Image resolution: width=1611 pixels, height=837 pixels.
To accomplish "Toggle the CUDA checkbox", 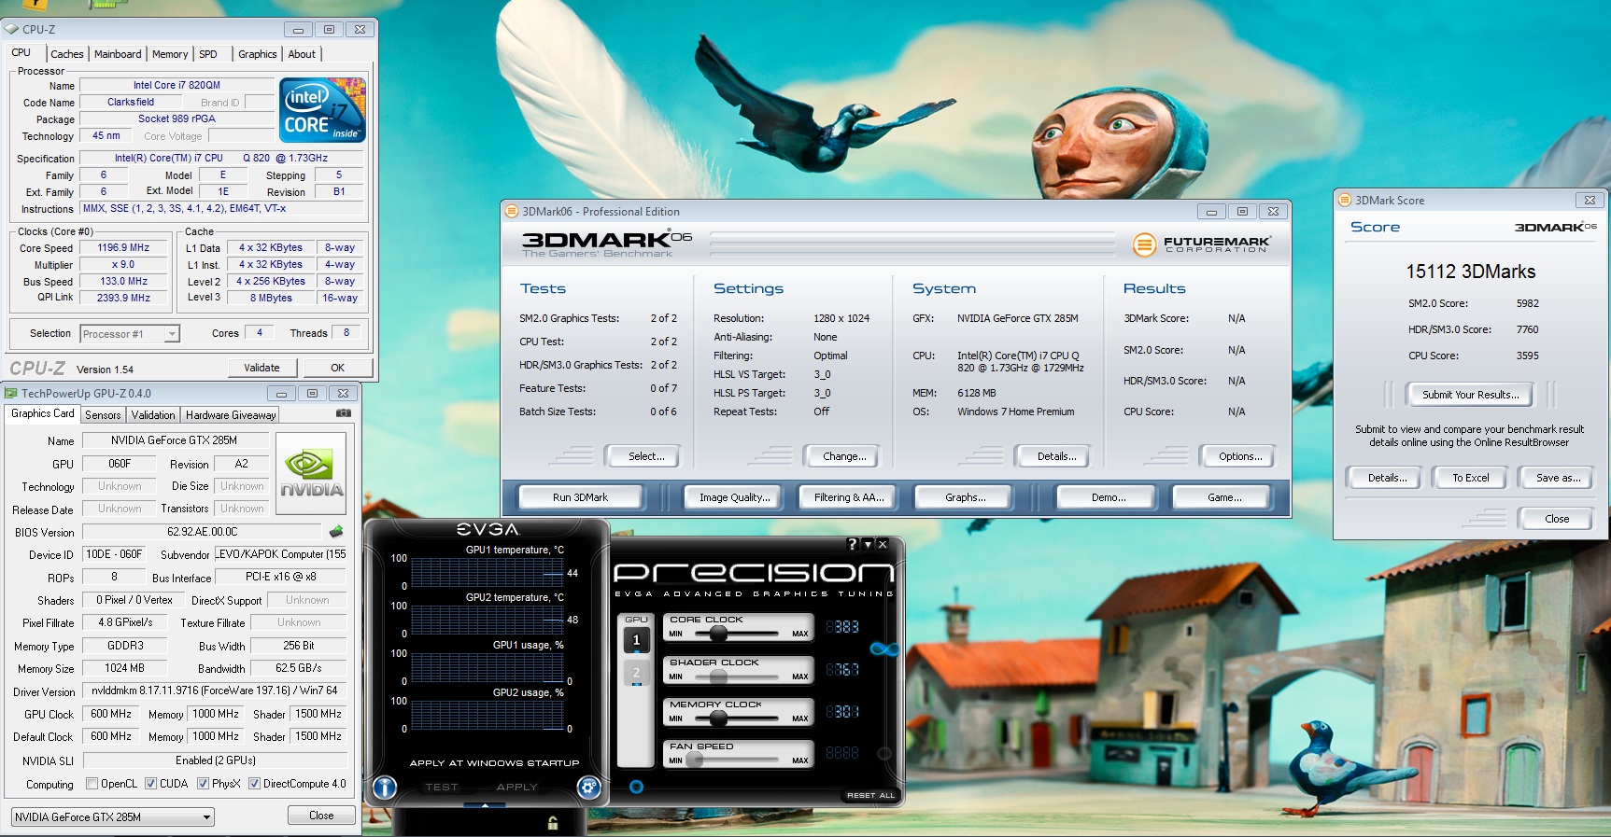I will click(151, 784).
